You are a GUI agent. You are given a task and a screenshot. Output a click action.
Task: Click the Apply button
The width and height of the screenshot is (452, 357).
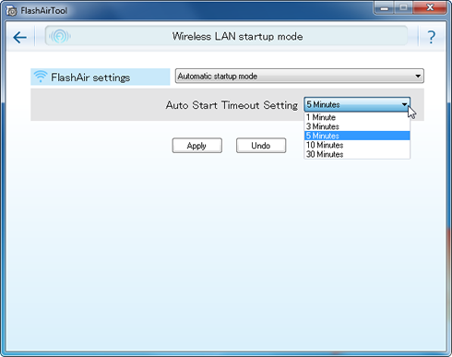point(197,146)
